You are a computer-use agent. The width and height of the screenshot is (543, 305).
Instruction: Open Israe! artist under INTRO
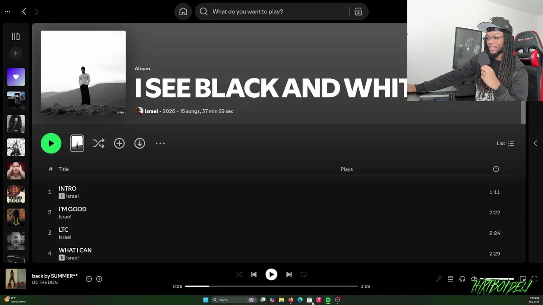(73, 196)
